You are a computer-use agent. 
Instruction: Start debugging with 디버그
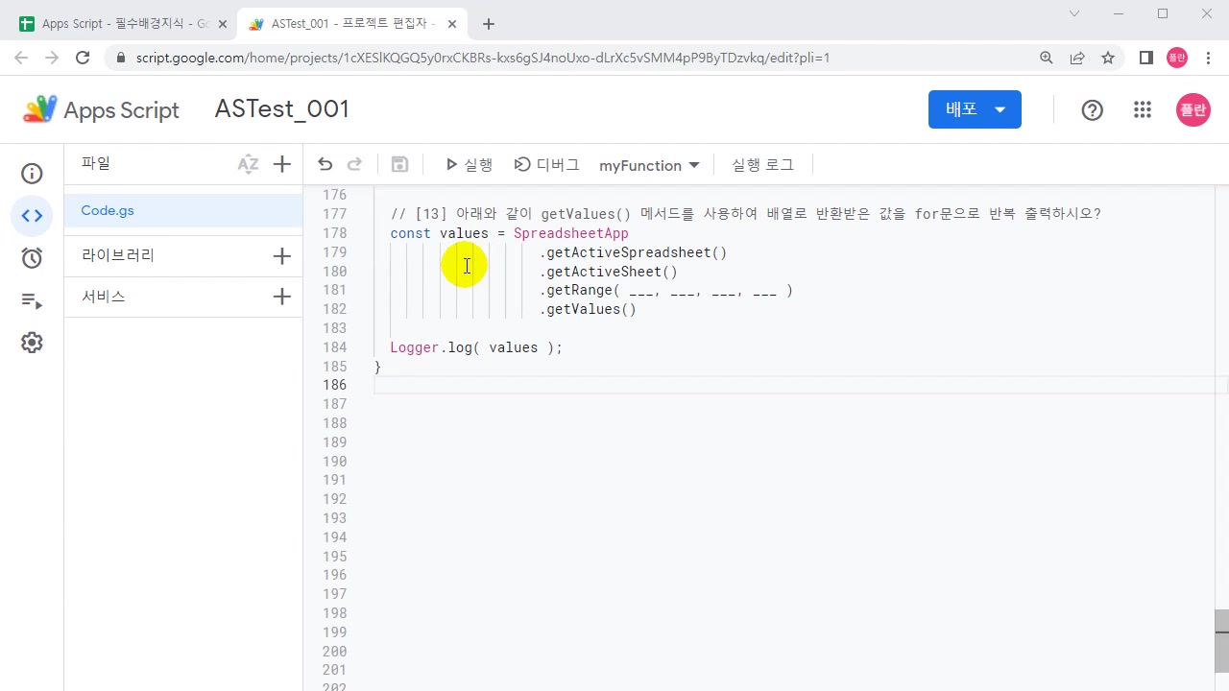(x=547, y=164)
